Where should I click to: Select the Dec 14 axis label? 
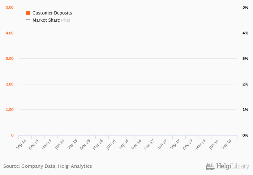click(34, 145)
